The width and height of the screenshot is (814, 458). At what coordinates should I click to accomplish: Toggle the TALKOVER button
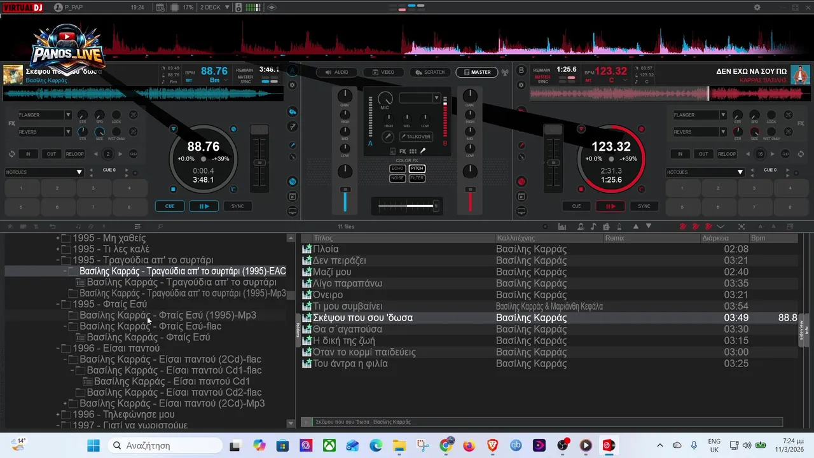tap(416, 137)
